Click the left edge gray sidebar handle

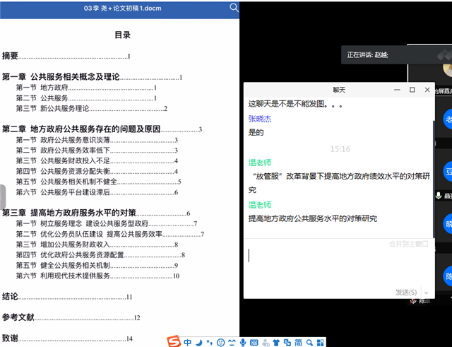tap(3, 196)
